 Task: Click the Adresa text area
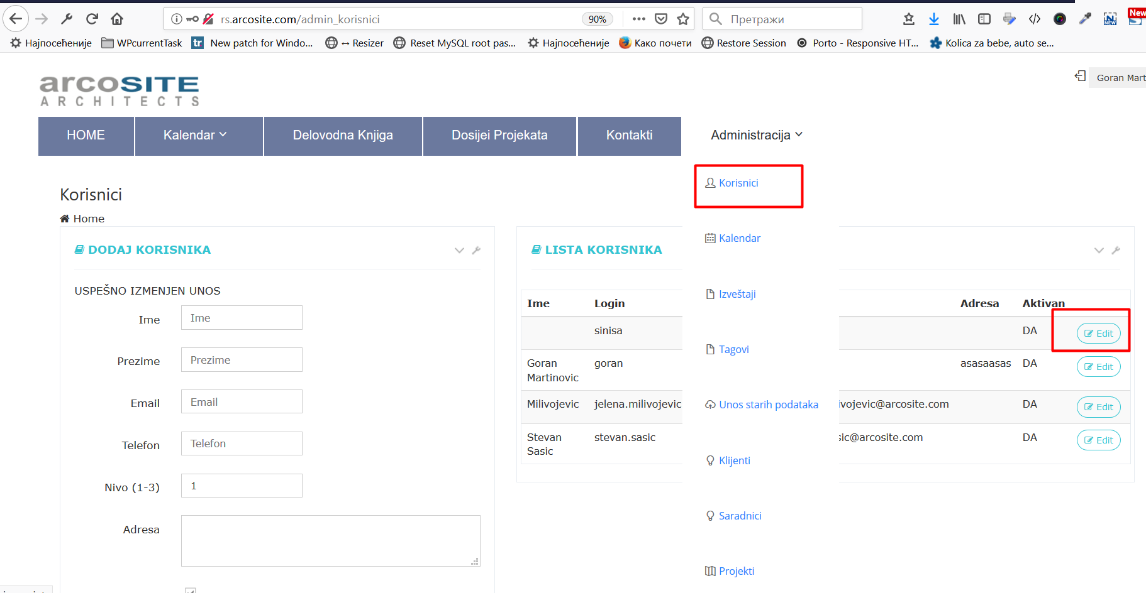331,541
